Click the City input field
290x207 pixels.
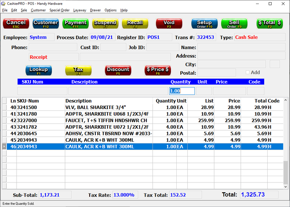click(232, 64)
